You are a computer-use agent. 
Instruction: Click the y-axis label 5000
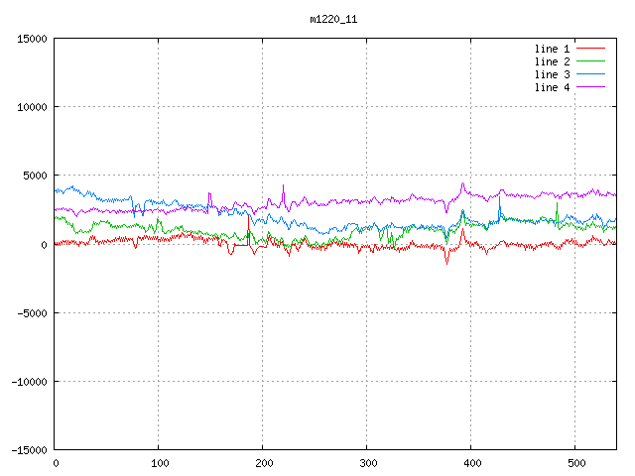pyautogui.click(x=35, y=176)
